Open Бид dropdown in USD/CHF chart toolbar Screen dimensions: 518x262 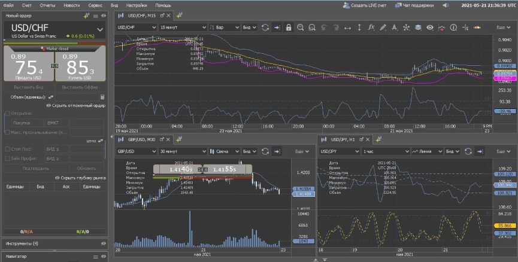[x=250, y=28]
